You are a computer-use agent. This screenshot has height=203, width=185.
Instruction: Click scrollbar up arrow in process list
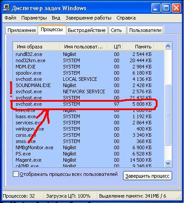tap(168, 46)
